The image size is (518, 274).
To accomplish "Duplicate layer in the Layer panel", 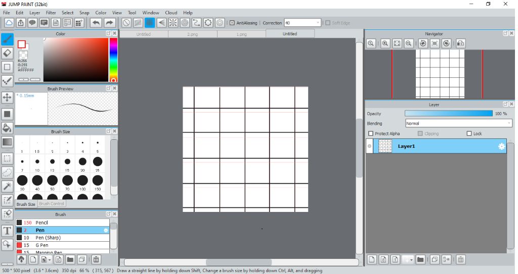I will (435, 259).
